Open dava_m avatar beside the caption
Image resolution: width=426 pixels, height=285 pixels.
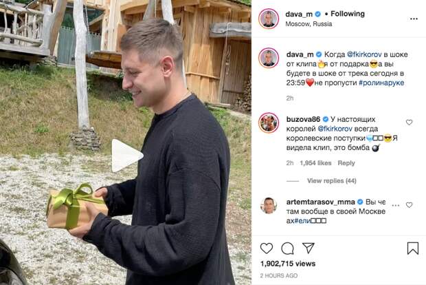269,58
